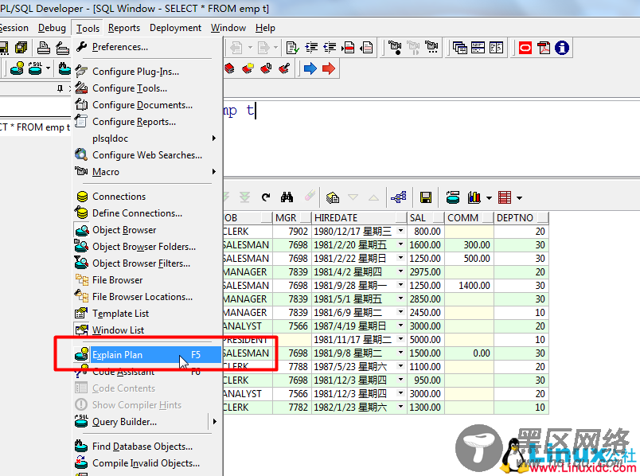640x476 pixels.
Task: Open the Reports menu
Action: 124,28
